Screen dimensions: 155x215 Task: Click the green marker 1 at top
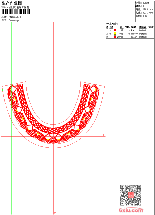point(13,23)
